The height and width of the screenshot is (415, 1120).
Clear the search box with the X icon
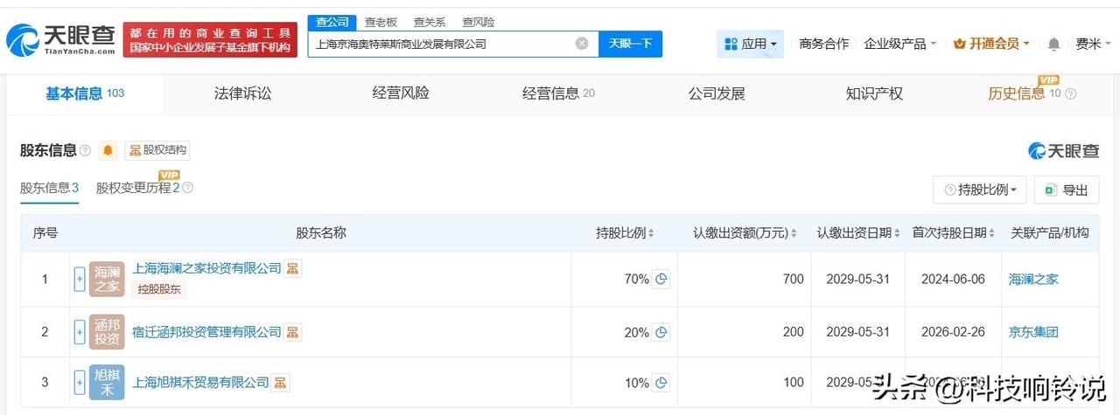pyautogui.click(x=582, y=44)
